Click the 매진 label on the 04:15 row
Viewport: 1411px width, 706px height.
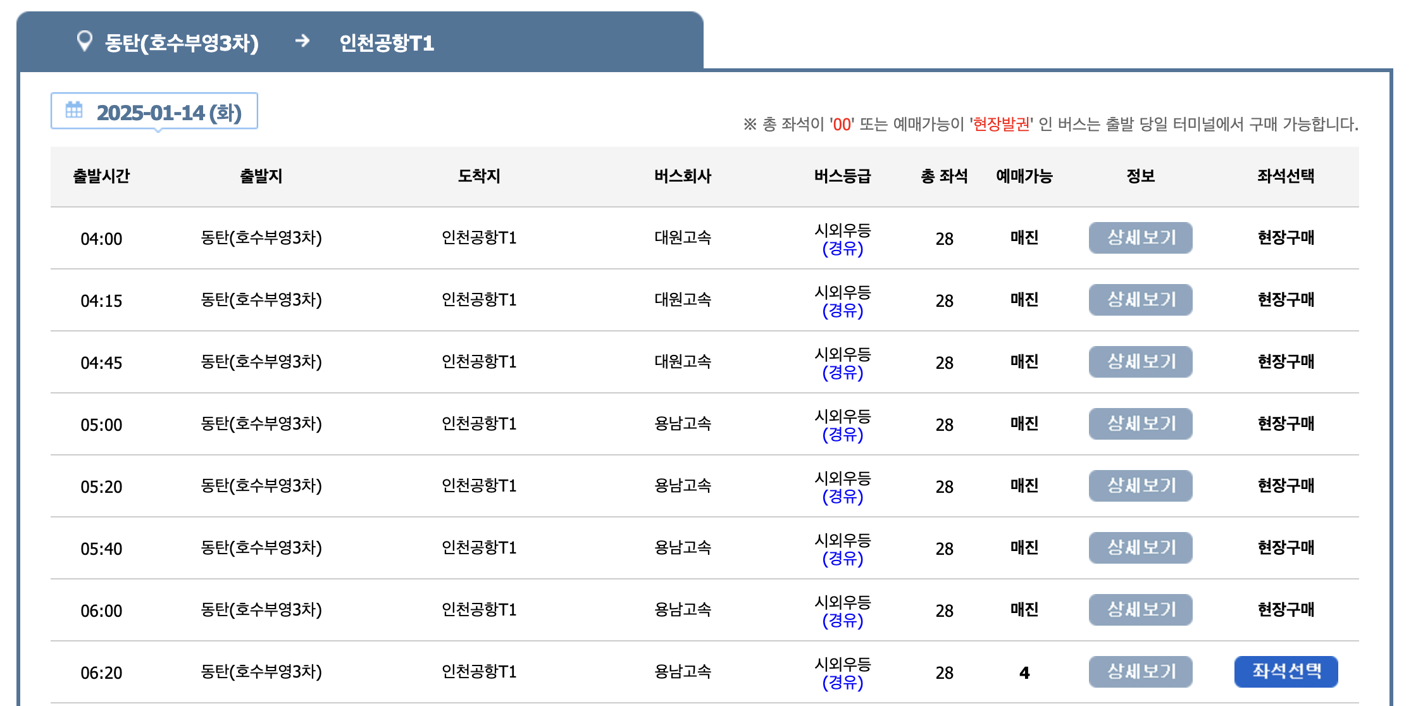point(1023,300)
